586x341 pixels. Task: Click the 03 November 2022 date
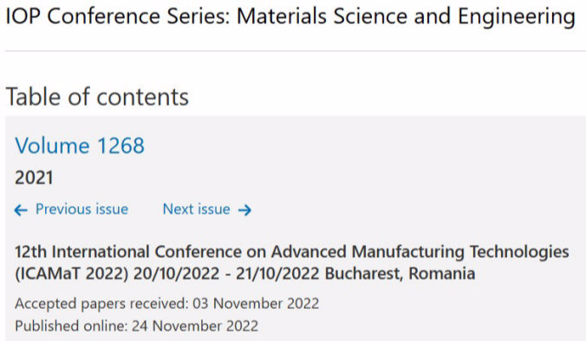pos(256,303)
